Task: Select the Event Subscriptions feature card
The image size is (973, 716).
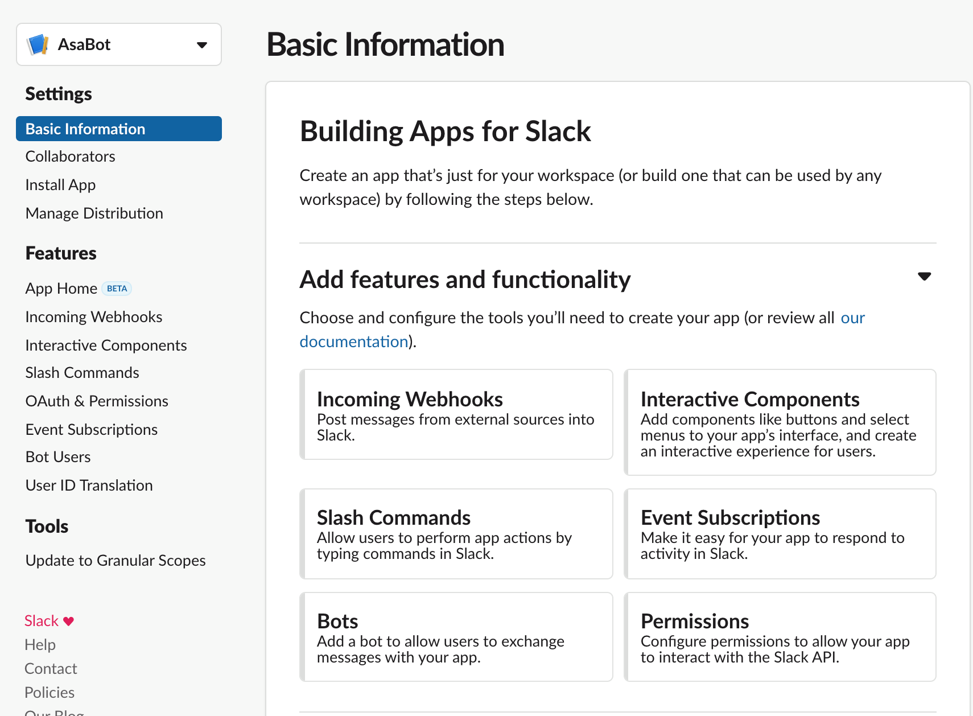Action: [780, 534]
